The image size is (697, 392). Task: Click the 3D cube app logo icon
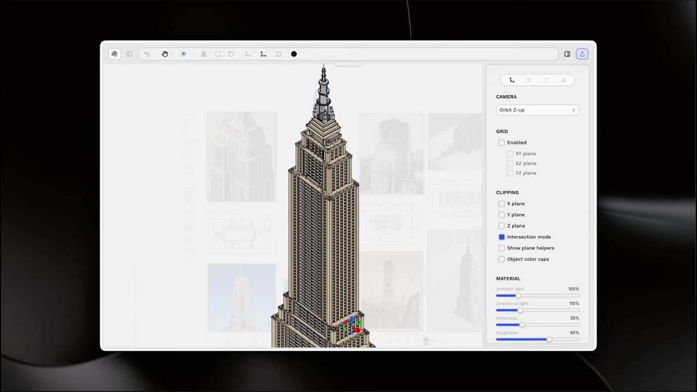pyautogui.click(x=114, y=54)
